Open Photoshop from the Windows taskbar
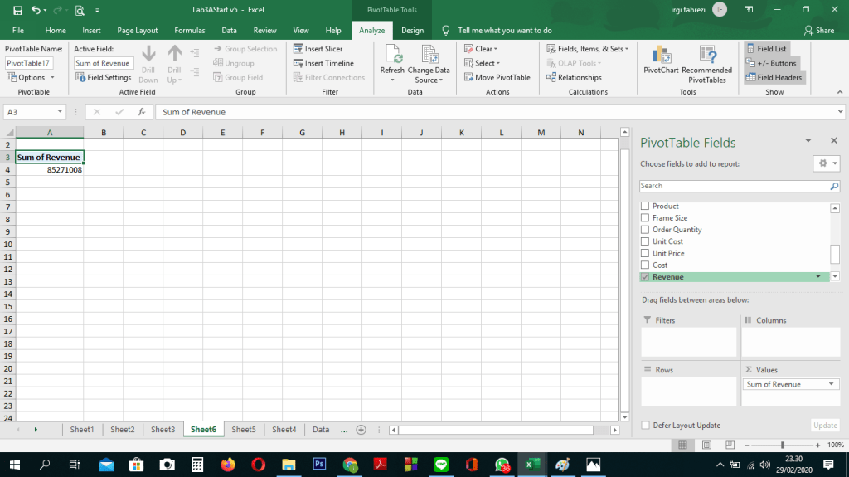This screenshot has height=477, width=849. pos(318,465)
